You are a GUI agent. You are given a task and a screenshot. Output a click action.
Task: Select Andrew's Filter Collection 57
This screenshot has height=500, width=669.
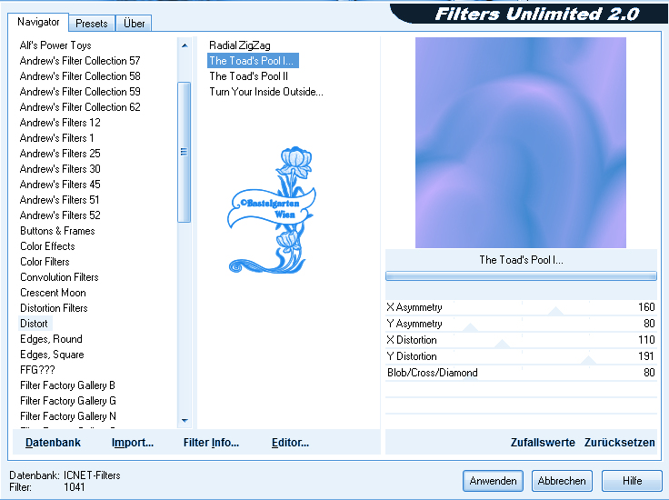80,61
